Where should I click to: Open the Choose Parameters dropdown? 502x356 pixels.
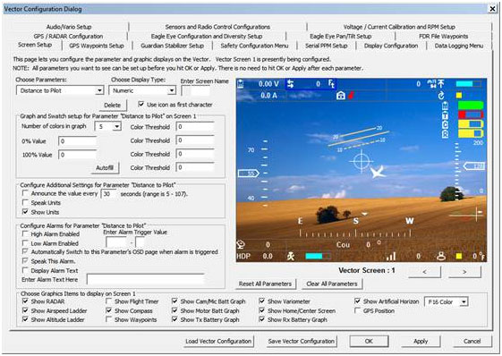point(99,90)
